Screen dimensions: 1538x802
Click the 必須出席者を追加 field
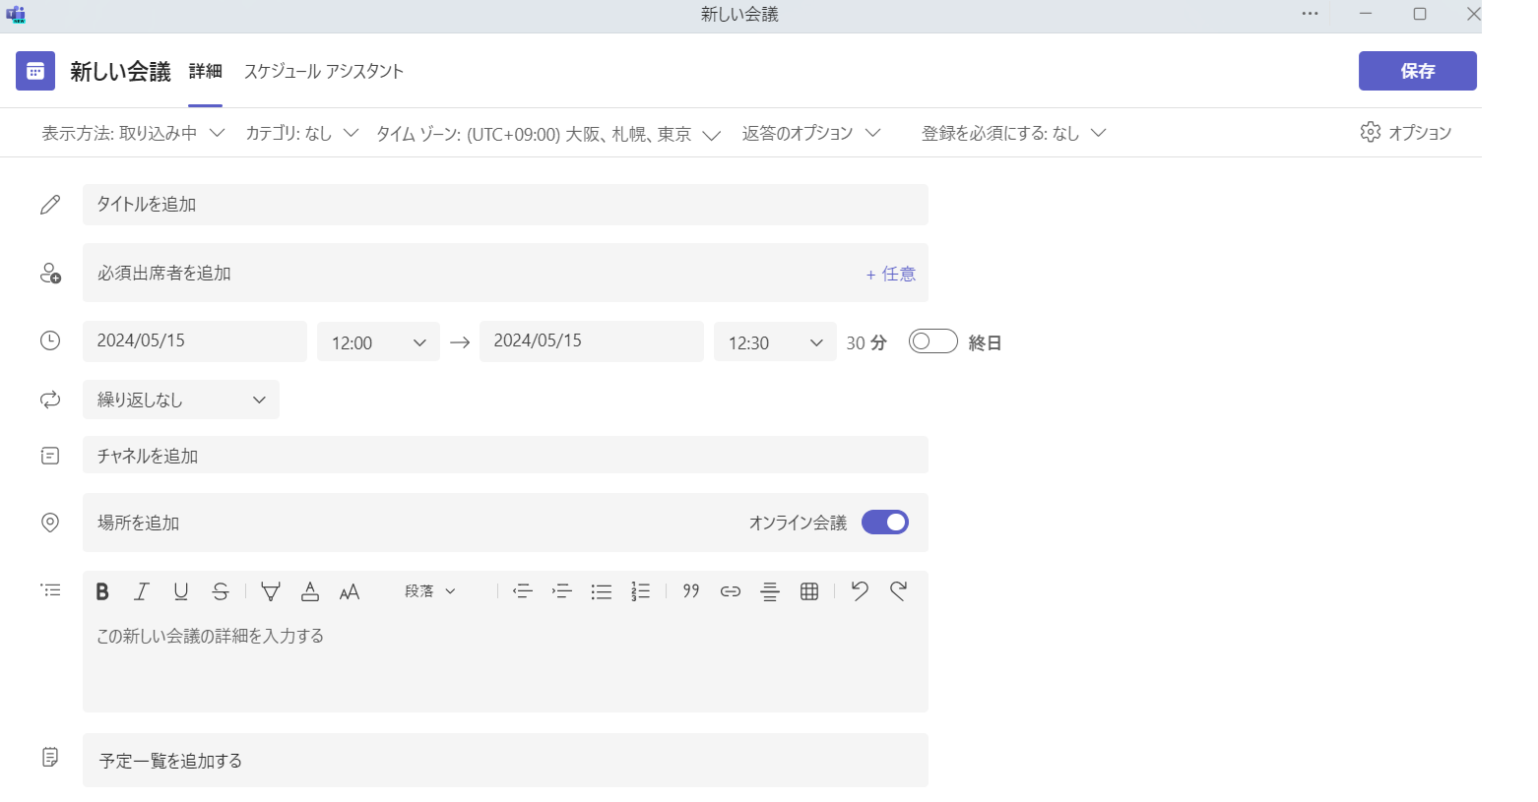click(505, 273)
